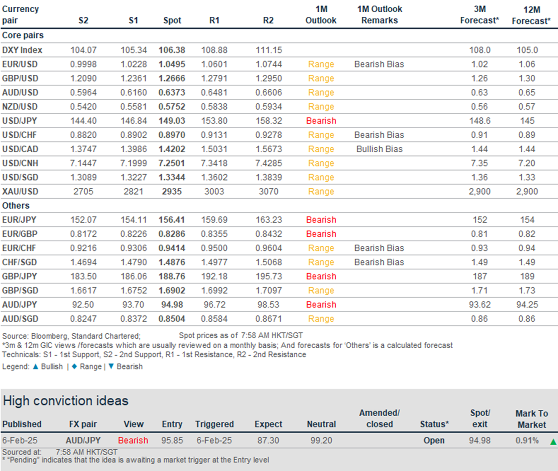Click the Mark To Market 0.91% value
The width and height of the screenshot is (558, 471).
[527, 440]
